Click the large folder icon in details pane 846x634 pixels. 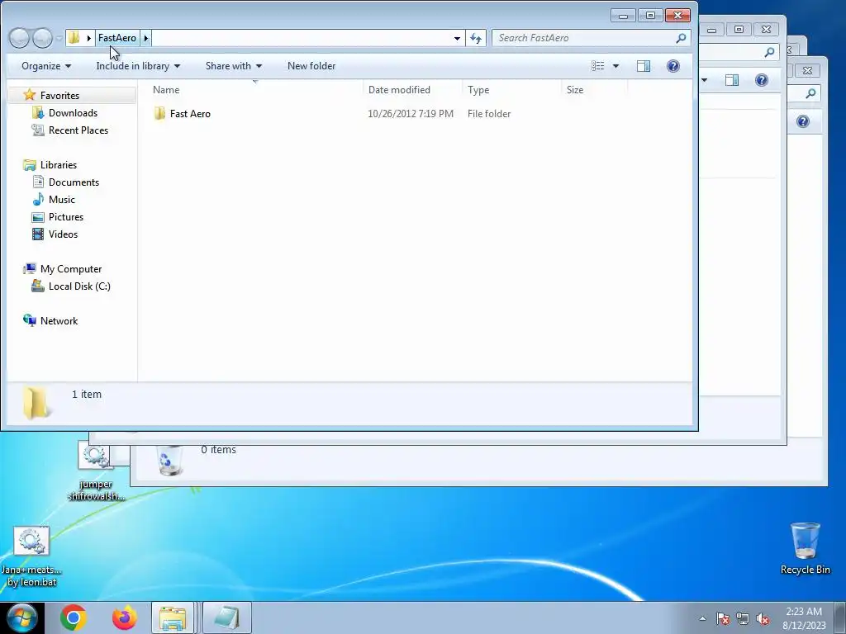[36, 403]
